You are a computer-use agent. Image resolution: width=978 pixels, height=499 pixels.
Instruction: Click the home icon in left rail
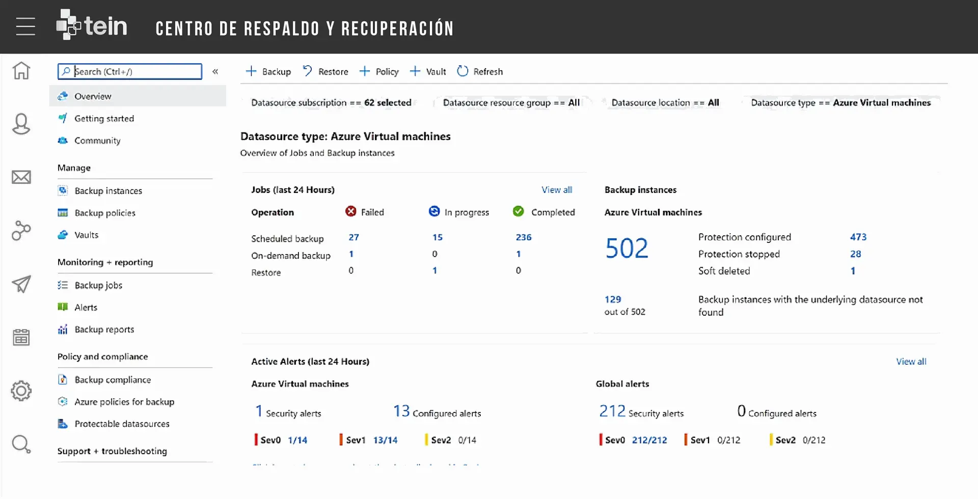[x=21, y=71]
